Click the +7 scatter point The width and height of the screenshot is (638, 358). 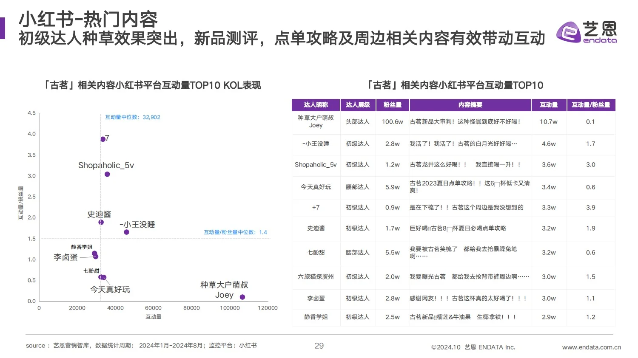(103, 139)
